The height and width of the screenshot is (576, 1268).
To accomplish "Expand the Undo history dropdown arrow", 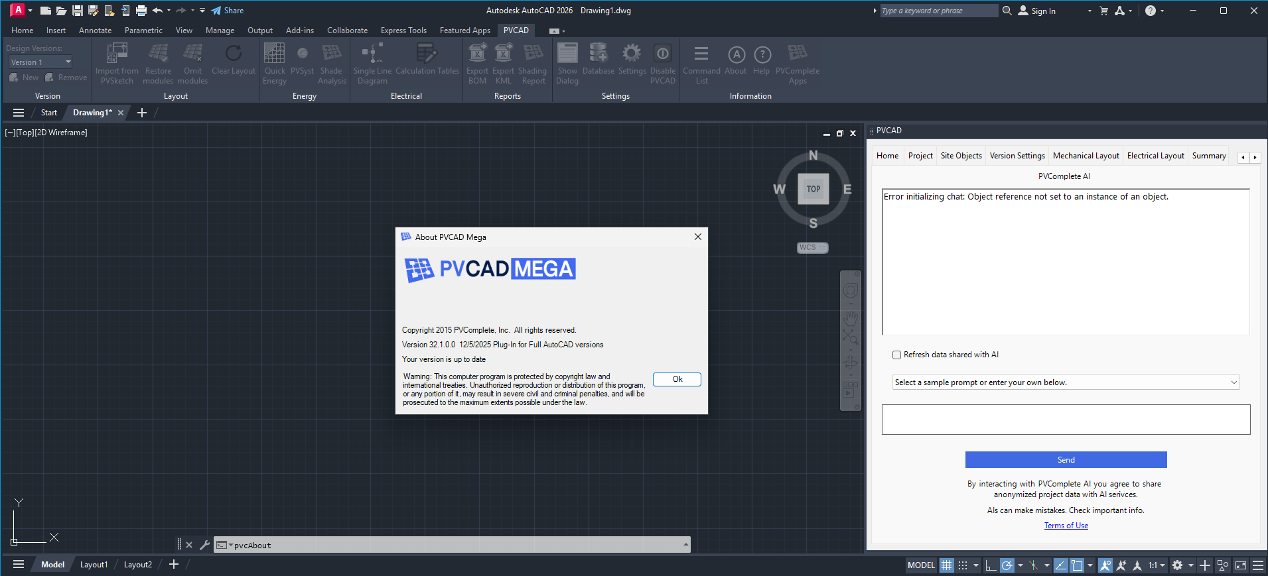I will point(169,11).
